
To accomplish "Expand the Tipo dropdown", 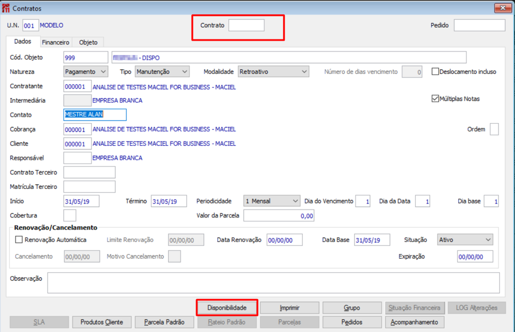I will pos(162,71).
